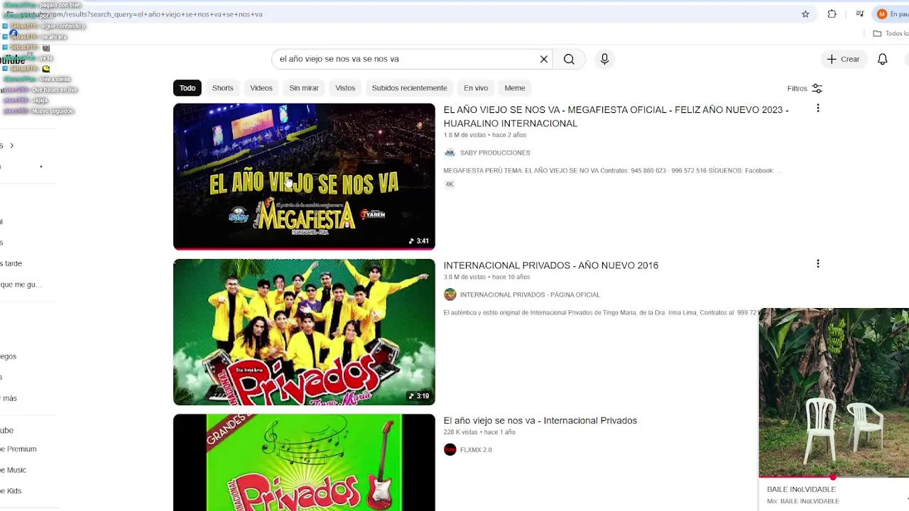Click the 3:19 duration badge on Privados
Viewport: 909px width, 511px height.
[418, 397]
